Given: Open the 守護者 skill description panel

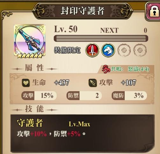Looking at the screenshot, I should (82, 133).
